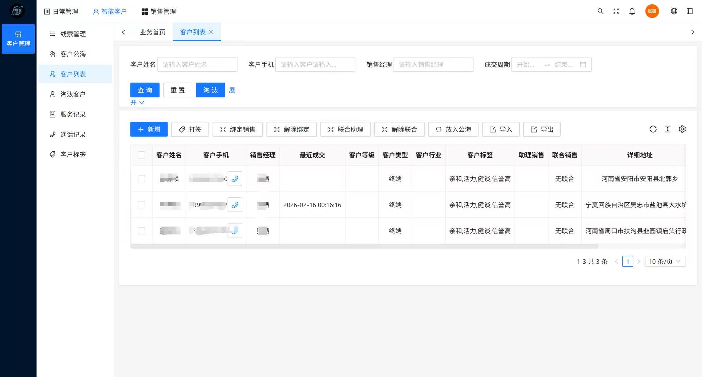The image size is (702, 377).
Task: Click the orange user avatar
Action: (x=652, y=11)
